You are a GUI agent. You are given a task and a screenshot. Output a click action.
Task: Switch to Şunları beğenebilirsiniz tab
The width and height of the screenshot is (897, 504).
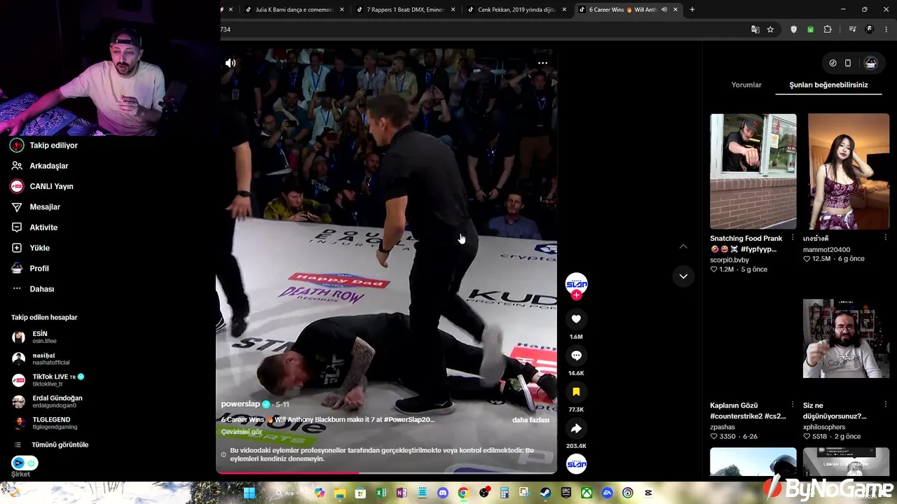828,85
